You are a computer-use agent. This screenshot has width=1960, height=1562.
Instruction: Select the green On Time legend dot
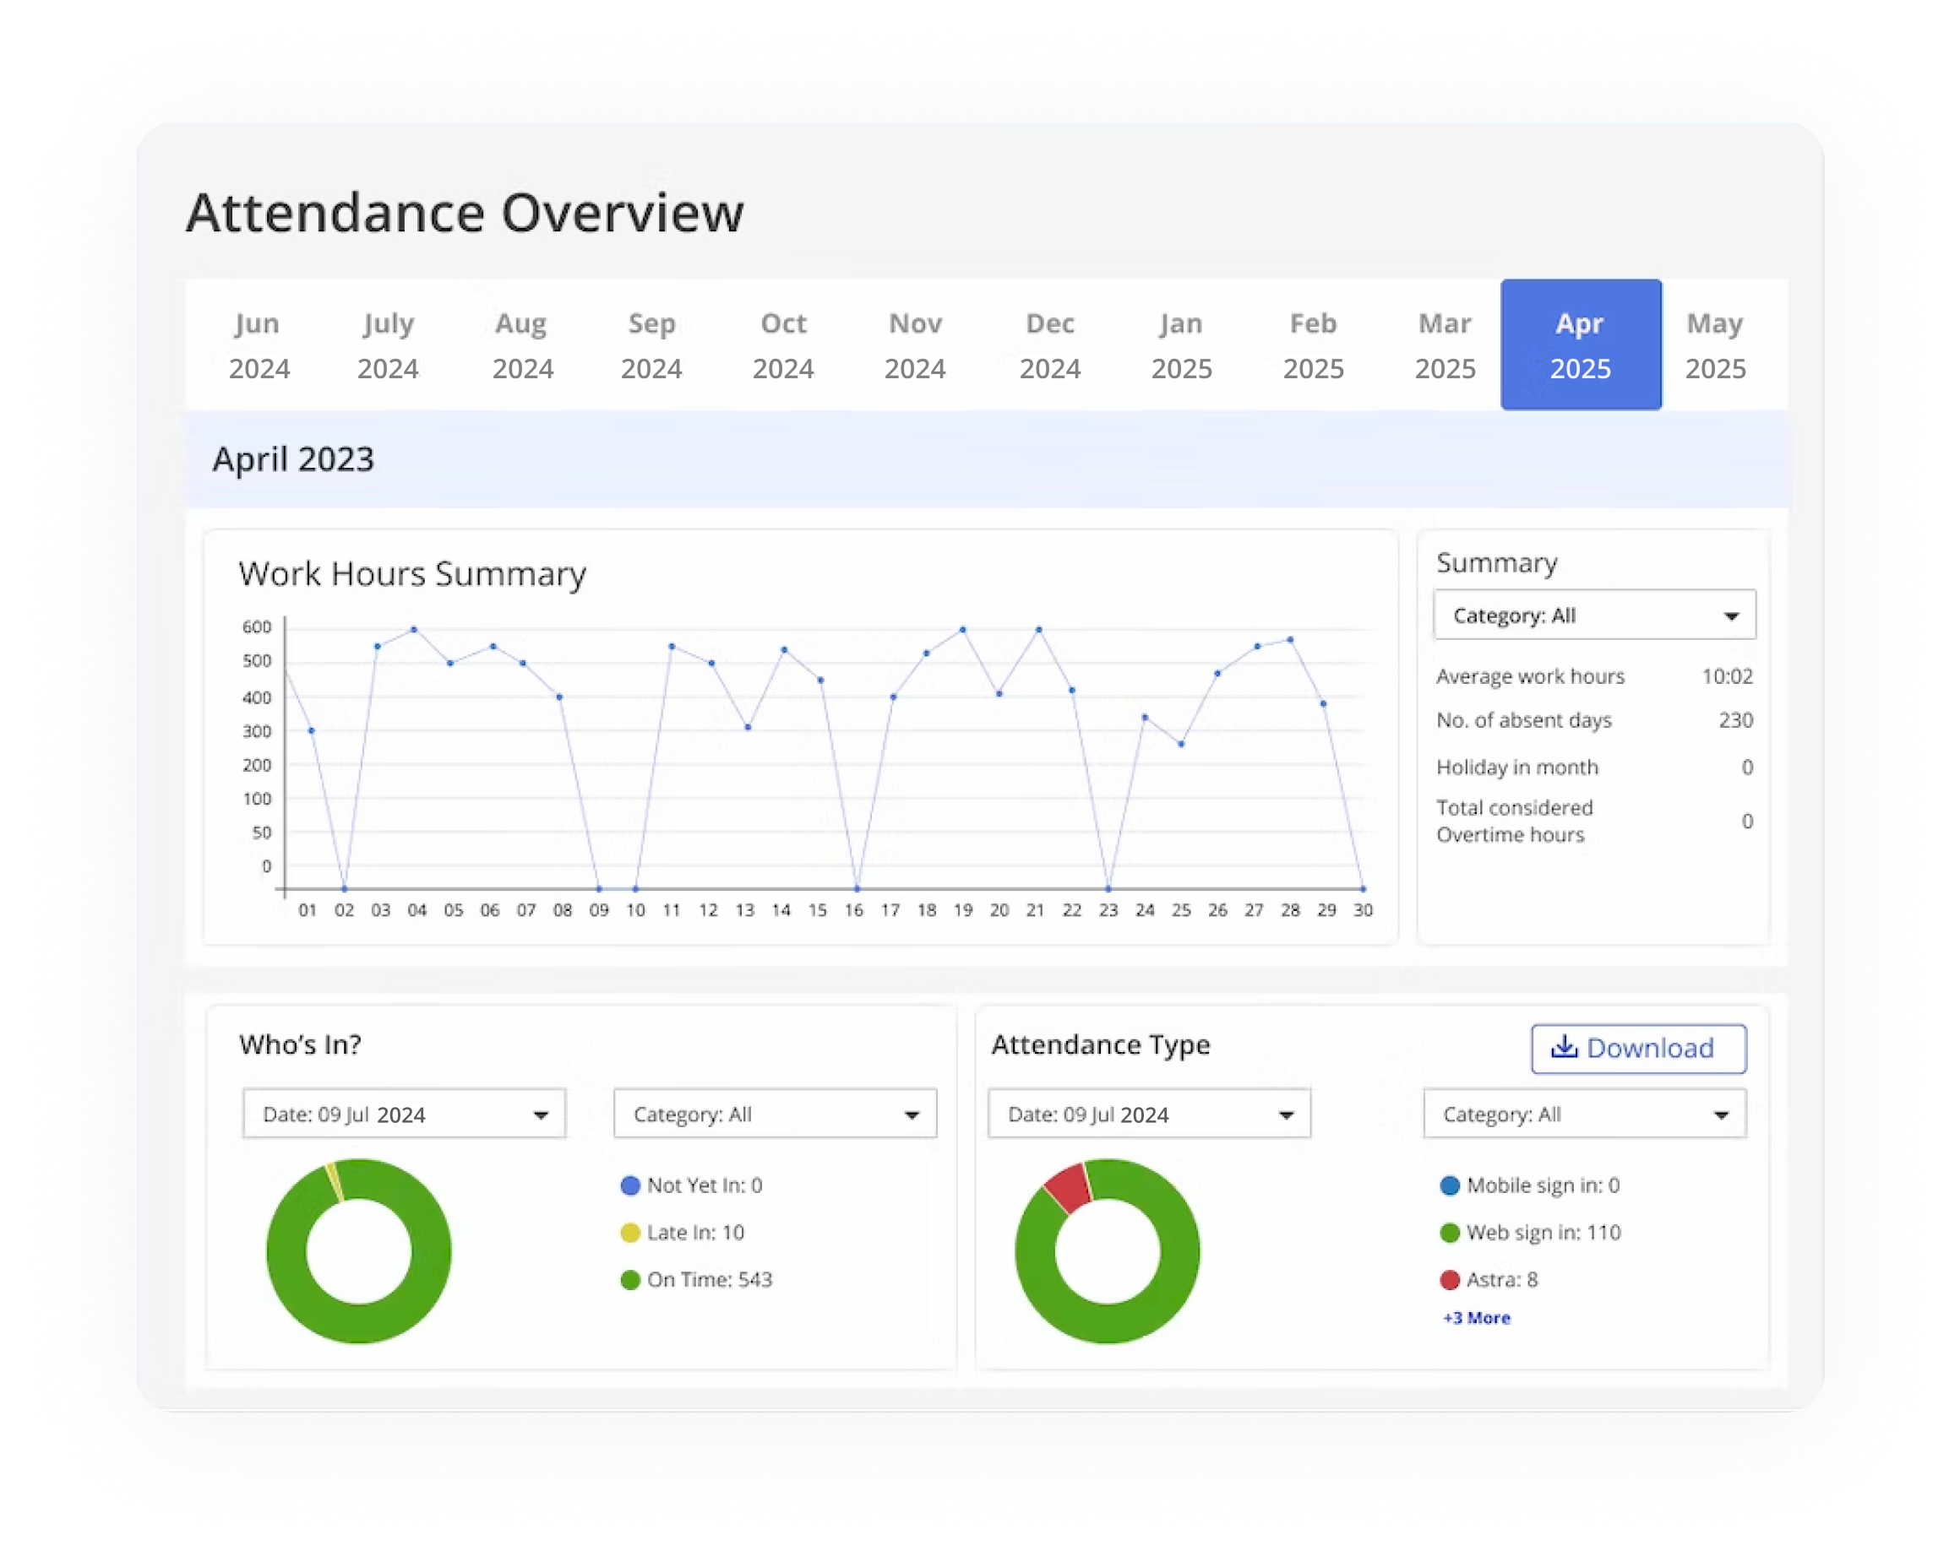629,1279
